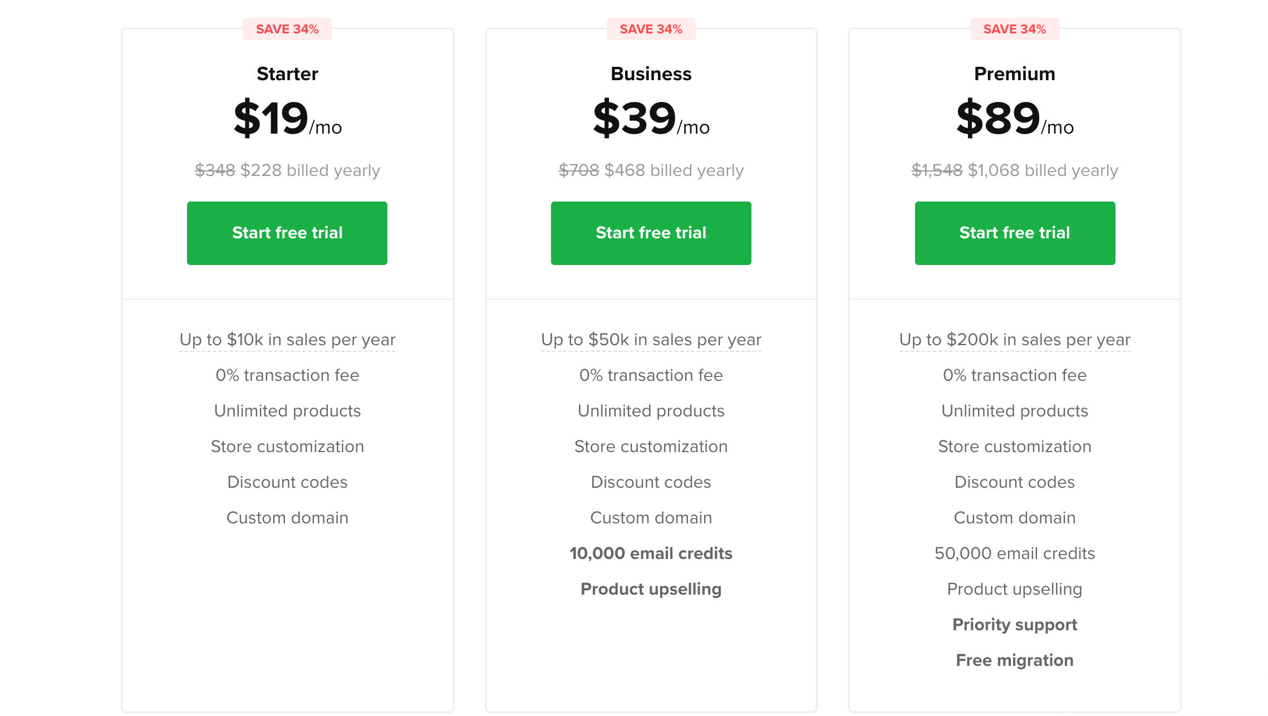The image size is (1268, 716).
Task: Start free trial for Premium plan
Action: tap(1015, 233)
